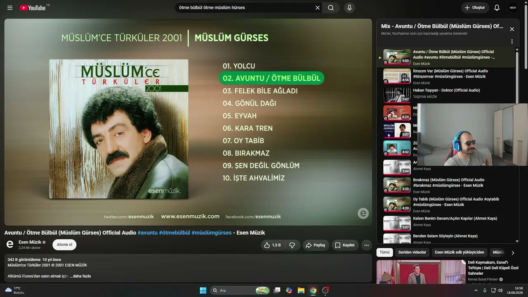Show more filter chips with right arrow
This screenshot has height=297, width=528.
point(513,252)
